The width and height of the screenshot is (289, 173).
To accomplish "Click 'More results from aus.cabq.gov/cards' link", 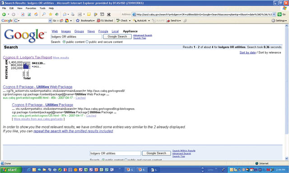I will [38, 119].
